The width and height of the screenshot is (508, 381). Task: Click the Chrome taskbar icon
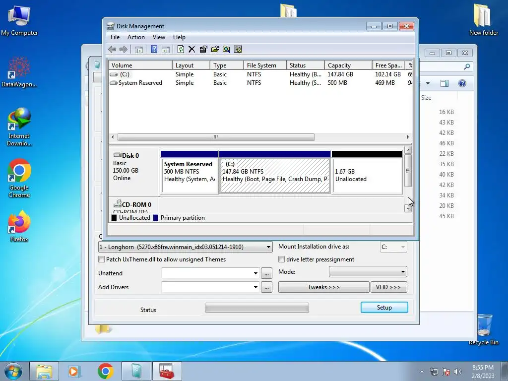tap(105, 371)
